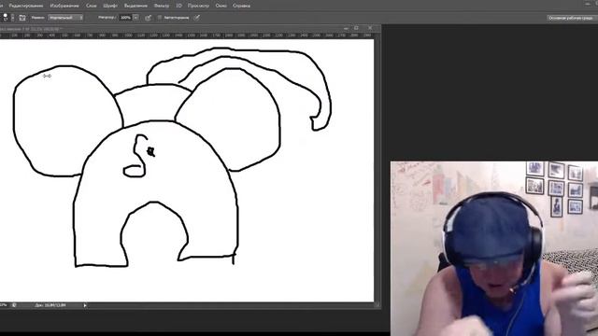The height and width of the screenshot is (336, 598).
Task: Expand the opacity slider dropdown arrow
Action: 135,18
